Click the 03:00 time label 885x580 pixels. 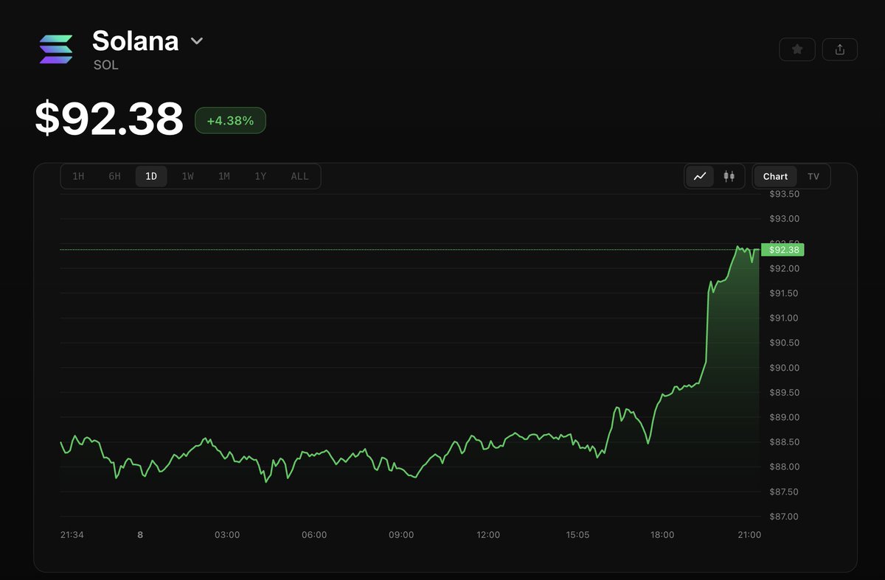tap(227, 535)
